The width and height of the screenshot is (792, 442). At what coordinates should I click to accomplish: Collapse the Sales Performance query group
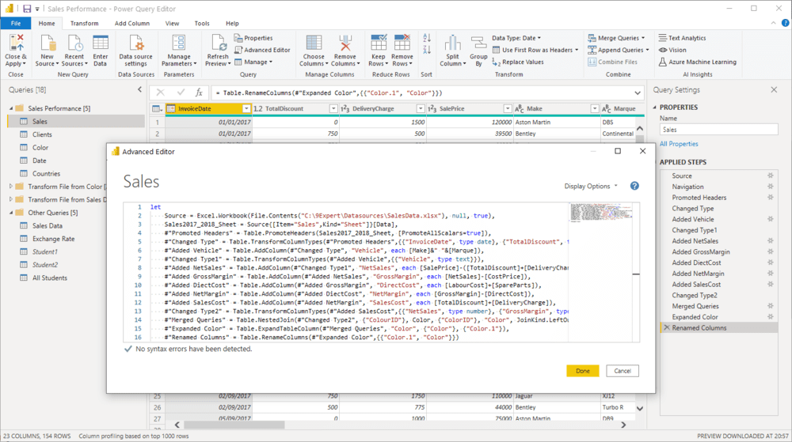tap(11, 108)
